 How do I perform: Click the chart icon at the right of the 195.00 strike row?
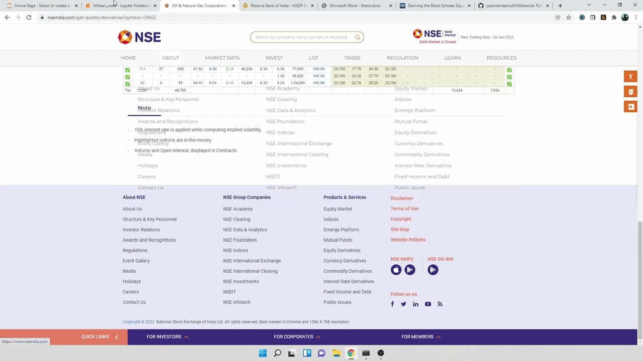point(509,83)
